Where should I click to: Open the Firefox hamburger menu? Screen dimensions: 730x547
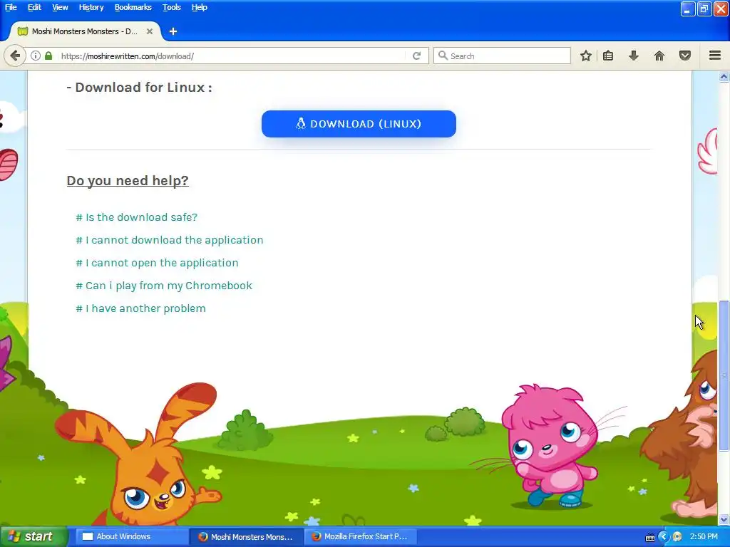pyautogui.click(x=715, y=56)
